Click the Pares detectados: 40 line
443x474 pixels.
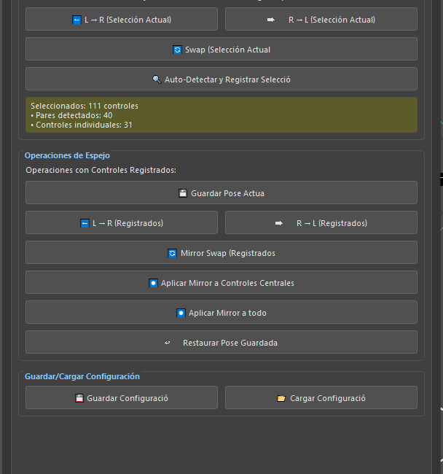pyautogui.click(x=71, y=115)
